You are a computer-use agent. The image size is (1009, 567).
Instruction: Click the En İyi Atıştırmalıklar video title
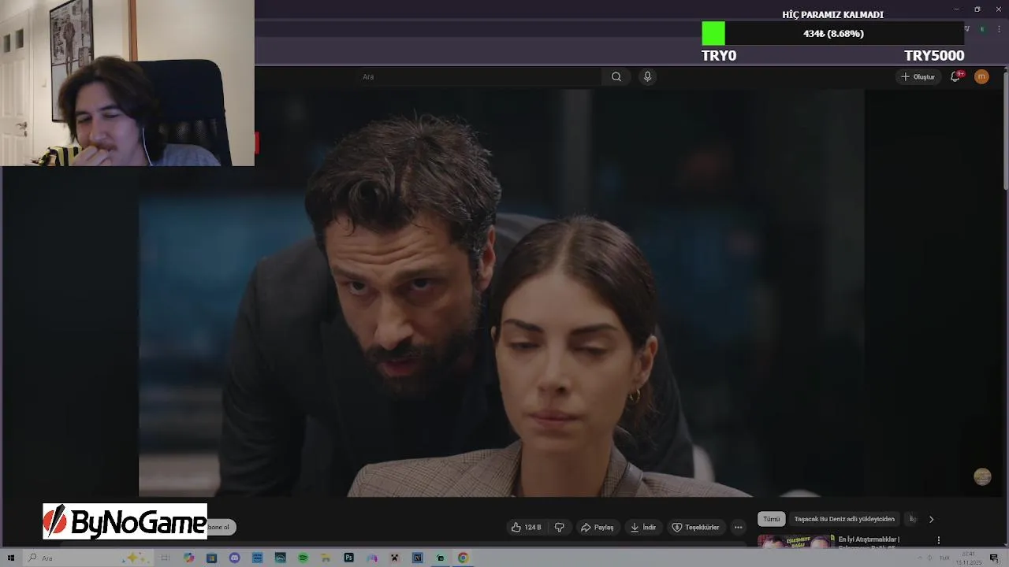pos(869,539)
